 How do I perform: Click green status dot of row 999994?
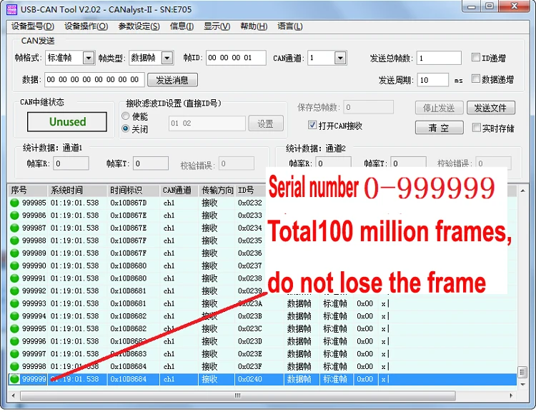pyautogui.click(x=14, y=316)
